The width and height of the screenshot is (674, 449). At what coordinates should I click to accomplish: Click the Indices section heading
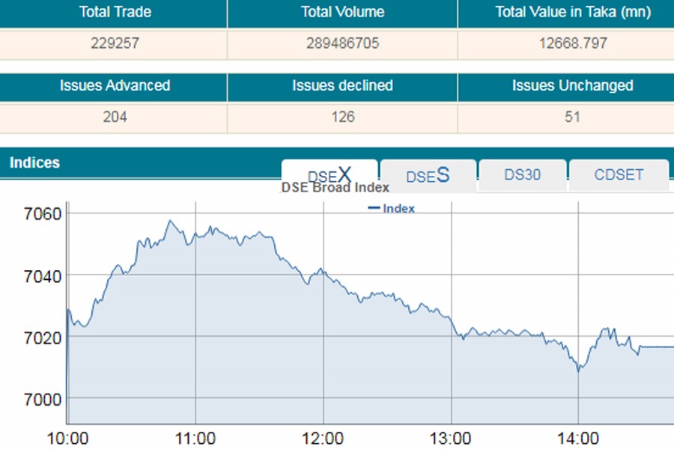pyautogui.click(x=34, y=162)
